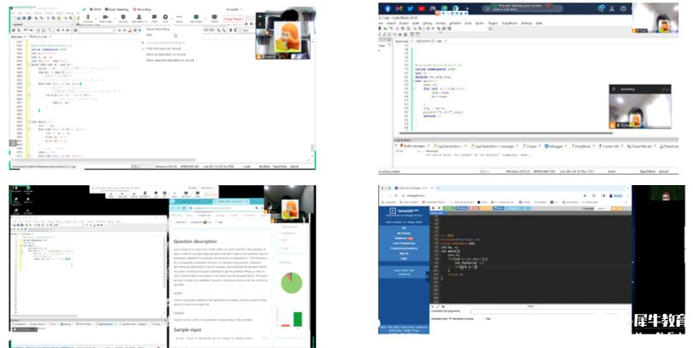Image resolution: width=693 pixels, height=348 pixels.
Task: Click the Command line arguments input field
Action: pyautogui.click(x=550, y=311)
